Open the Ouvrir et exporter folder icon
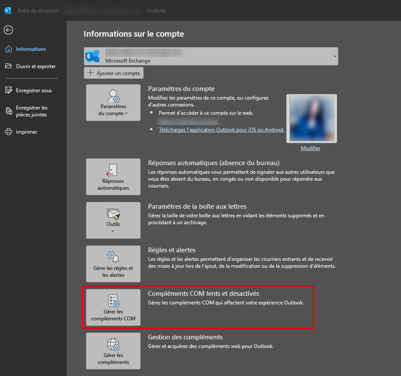The image size is (401, 376). [9, 66]
